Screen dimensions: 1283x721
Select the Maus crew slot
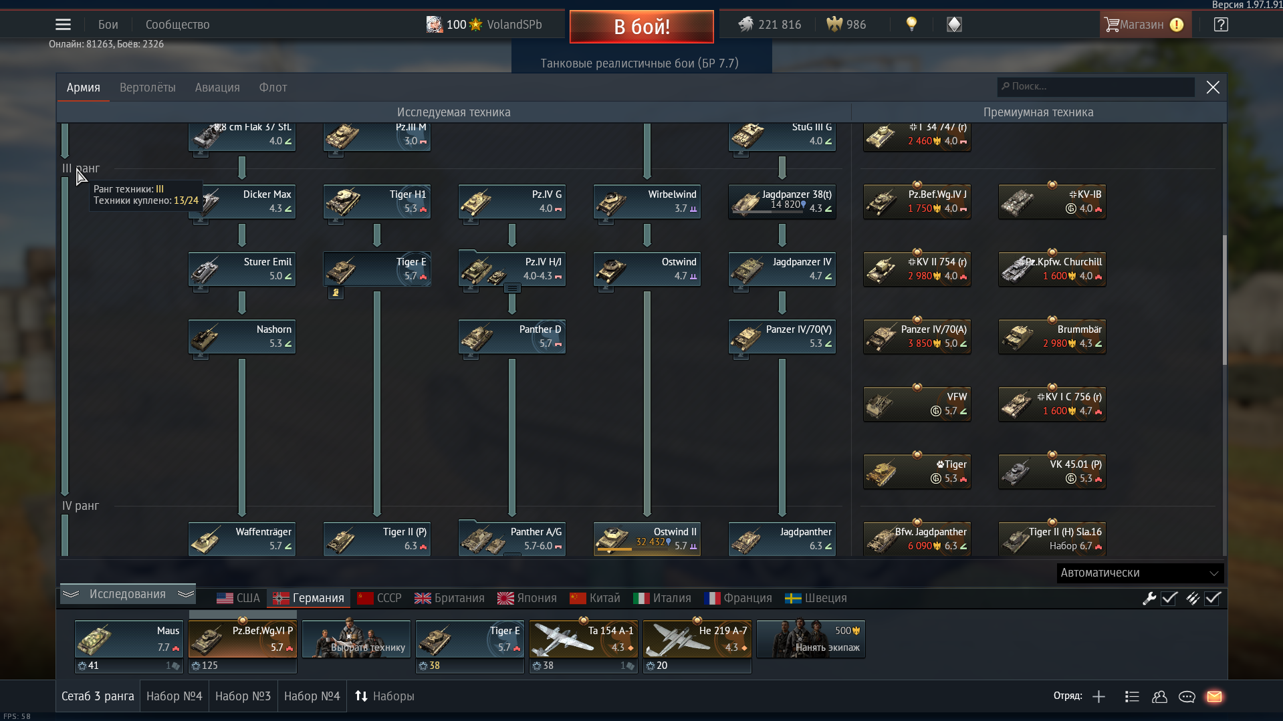click(x=129, y=639)
